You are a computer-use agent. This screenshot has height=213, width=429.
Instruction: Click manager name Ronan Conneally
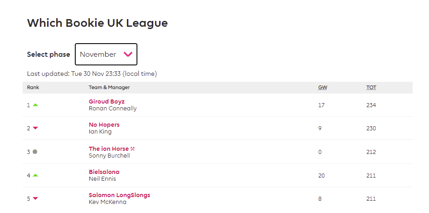pos(113,108)
